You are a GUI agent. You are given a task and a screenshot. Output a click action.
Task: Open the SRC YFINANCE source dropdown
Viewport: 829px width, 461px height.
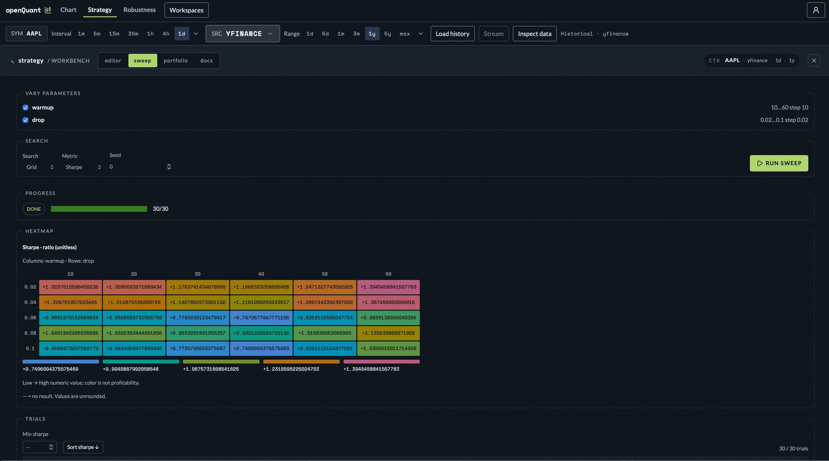pos(243,34)
